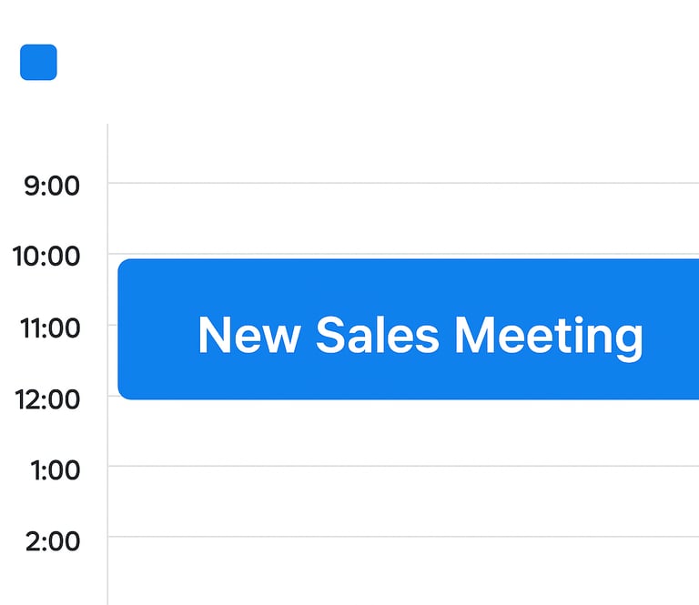The height and width of the screenshot is (605, 699).
Task: Click the "New Sales Meeting" title text
Action: 420,334
